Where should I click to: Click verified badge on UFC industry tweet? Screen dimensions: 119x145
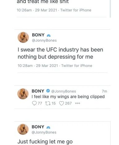tap(49, 35)
